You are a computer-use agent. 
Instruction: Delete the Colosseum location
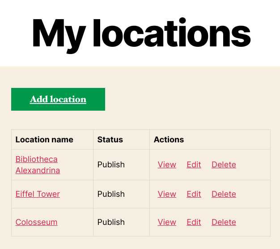click(224, 222)
